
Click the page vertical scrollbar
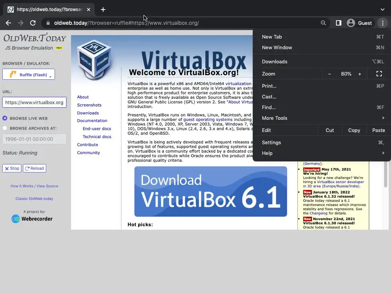(386, 174)
